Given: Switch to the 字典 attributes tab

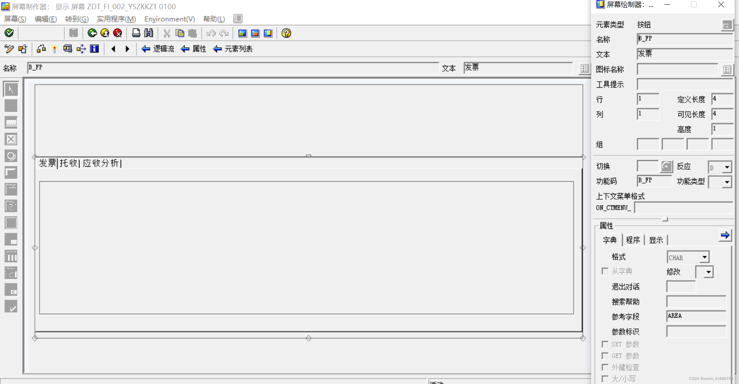Looking at the screenshot, I should click(610, 240).
